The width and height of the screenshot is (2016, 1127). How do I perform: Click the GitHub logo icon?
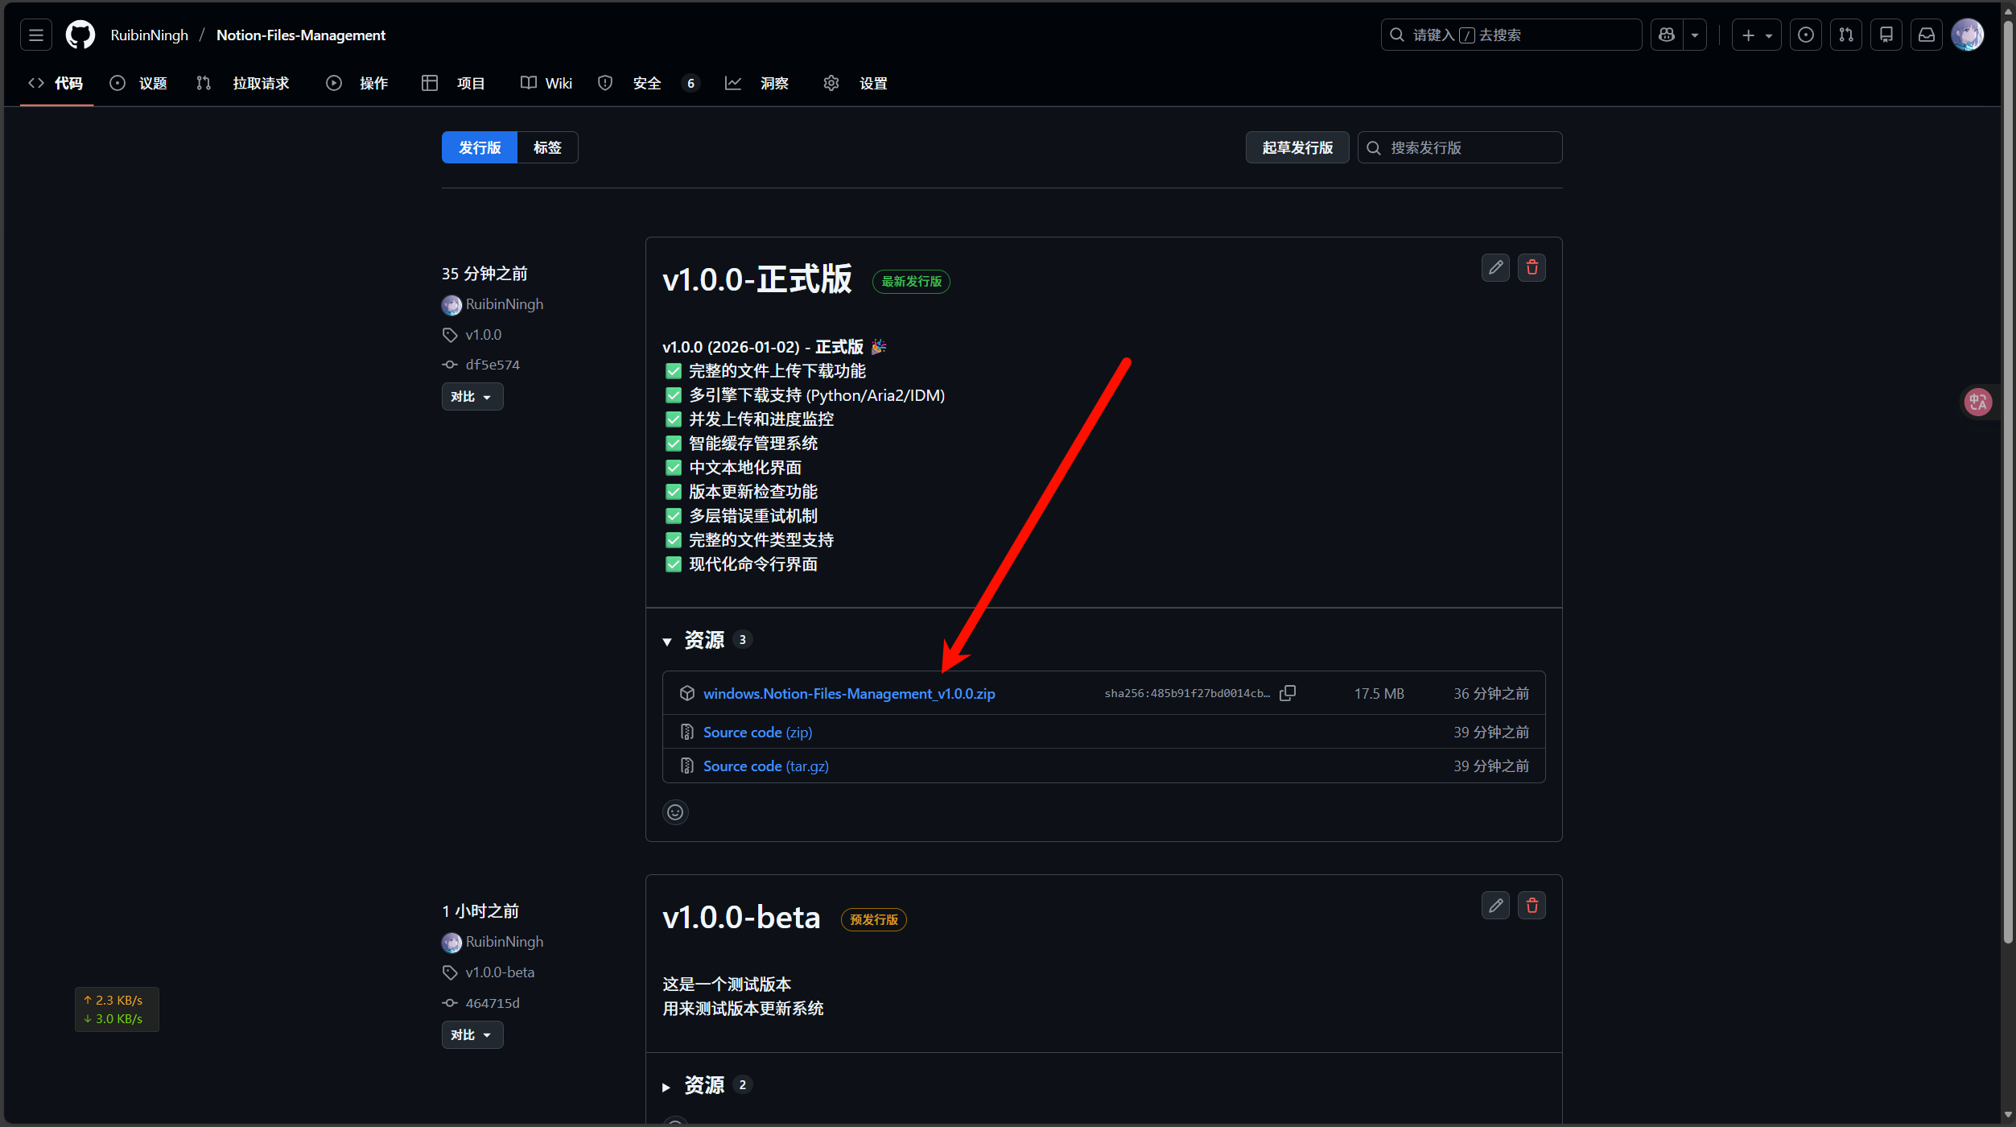pos(80,35)
